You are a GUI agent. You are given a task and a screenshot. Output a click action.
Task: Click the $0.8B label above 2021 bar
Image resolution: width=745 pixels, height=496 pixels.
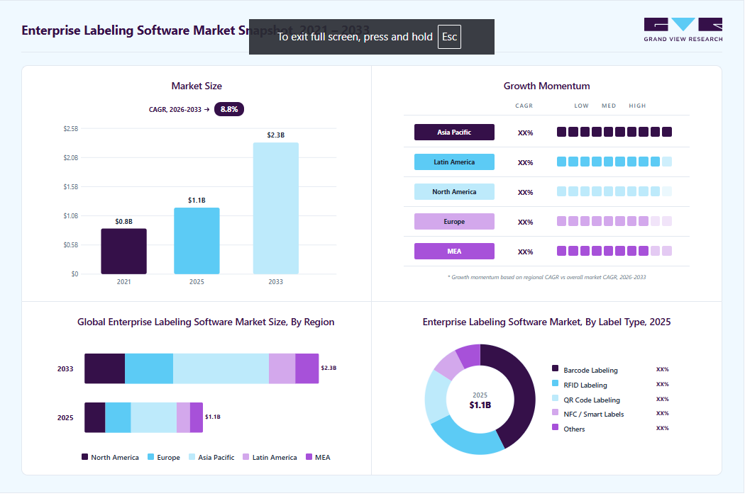(123, 222)
